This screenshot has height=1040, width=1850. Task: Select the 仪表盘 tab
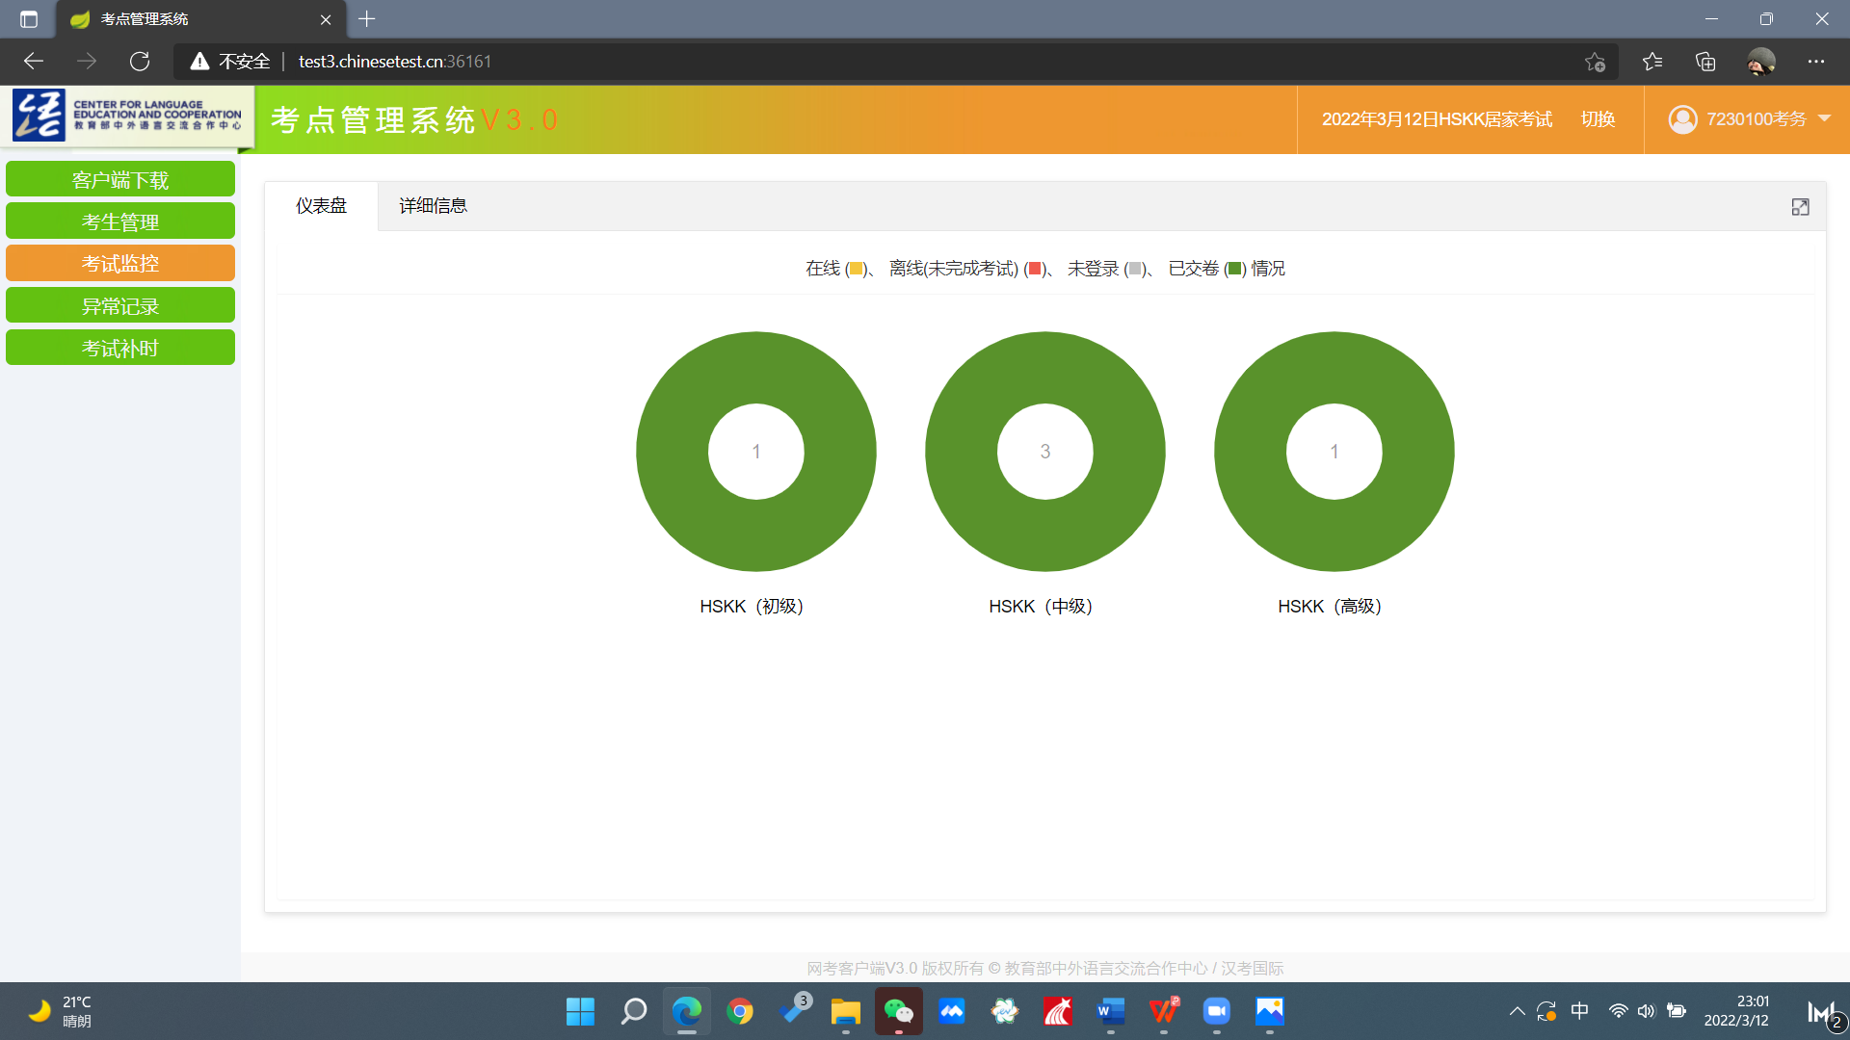(x=321, y=206)
